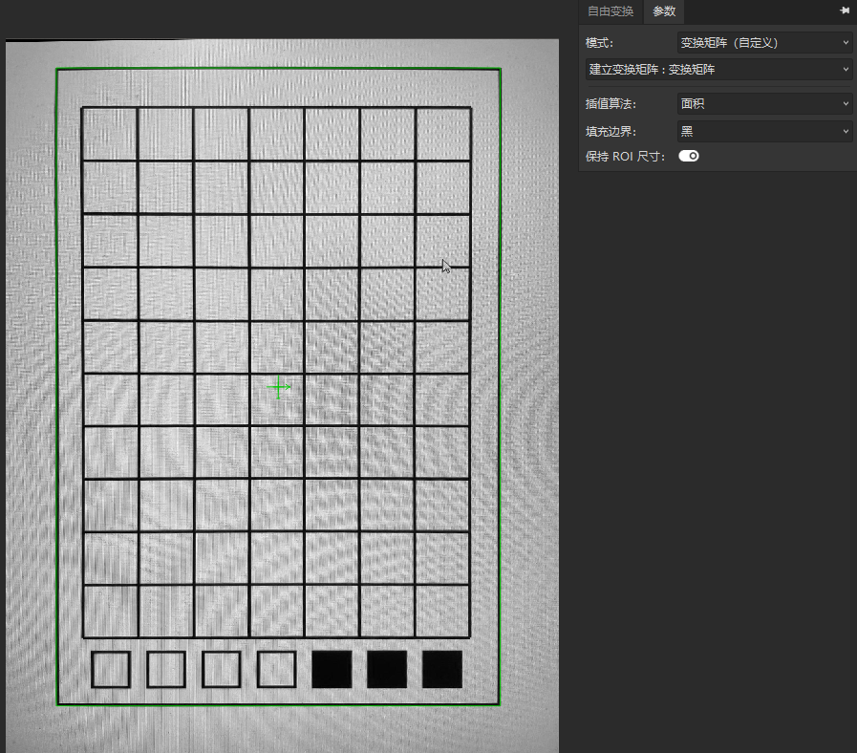Switch to the 自由变换 tab

click(611, 11)
